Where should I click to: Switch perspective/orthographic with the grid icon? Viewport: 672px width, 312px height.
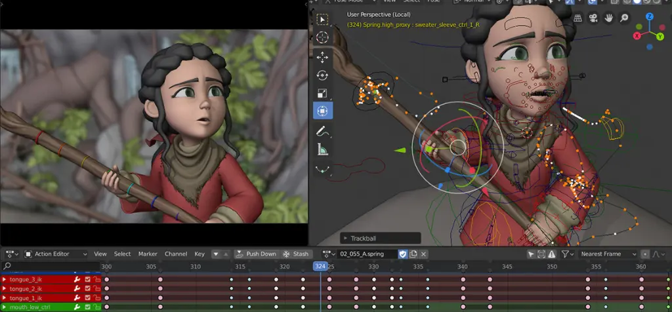[578, 18]
